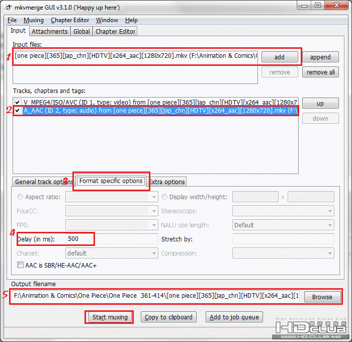352x342 pixels.
Task: Select the A_AAC audio track row
Action: (155, 111)
